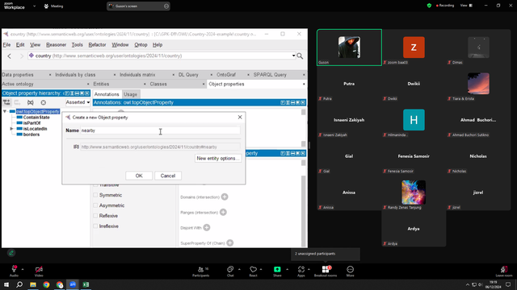
Task: Go forward with the Protégé forward arrow
Action: (22, 56)
